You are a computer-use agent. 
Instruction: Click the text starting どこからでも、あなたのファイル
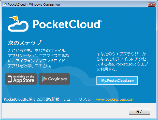coord(38,58)
